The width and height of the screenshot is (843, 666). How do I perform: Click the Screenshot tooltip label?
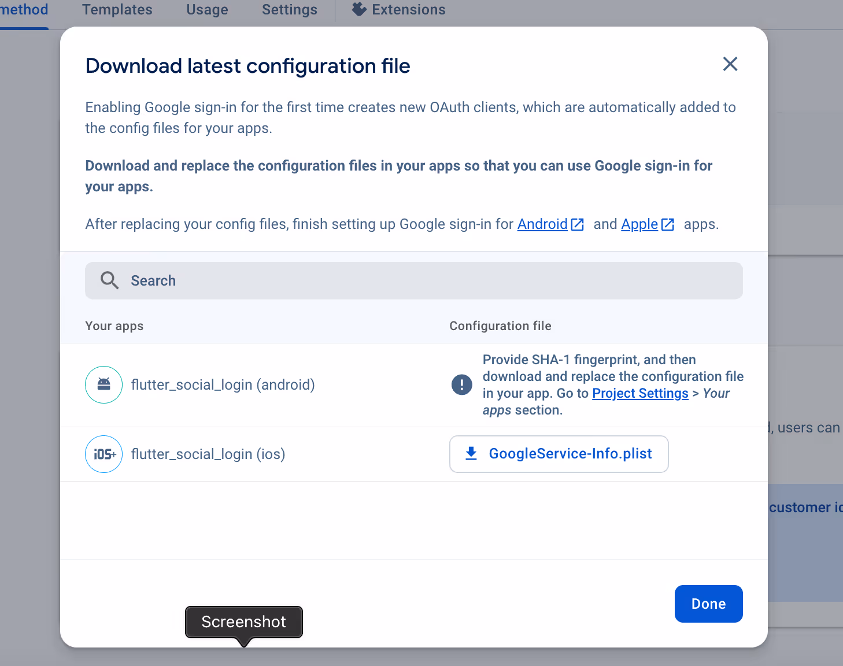click(x=244, y=621)
